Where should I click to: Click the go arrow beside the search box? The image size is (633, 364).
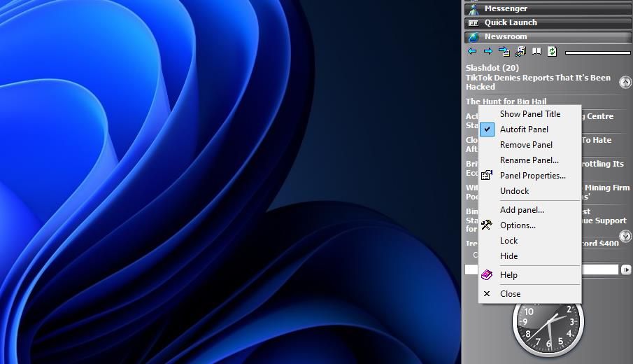pos(626,269)
